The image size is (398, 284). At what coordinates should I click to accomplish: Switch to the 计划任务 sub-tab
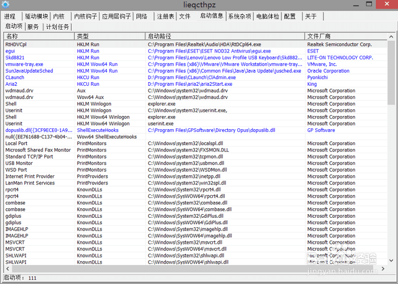coord(57,26)
